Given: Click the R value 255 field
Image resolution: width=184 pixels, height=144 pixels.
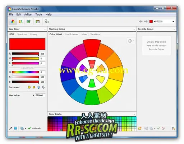Looking at the screenshot, I should tap(42, 54).
